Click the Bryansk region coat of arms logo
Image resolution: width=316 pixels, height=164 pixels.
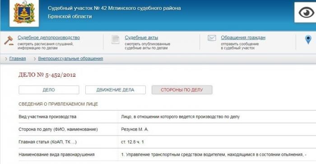[24, 13]
